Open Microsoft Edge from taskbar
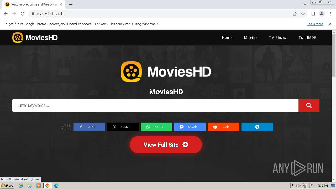This screenshot has width=336, height=189. pos(56,186)
